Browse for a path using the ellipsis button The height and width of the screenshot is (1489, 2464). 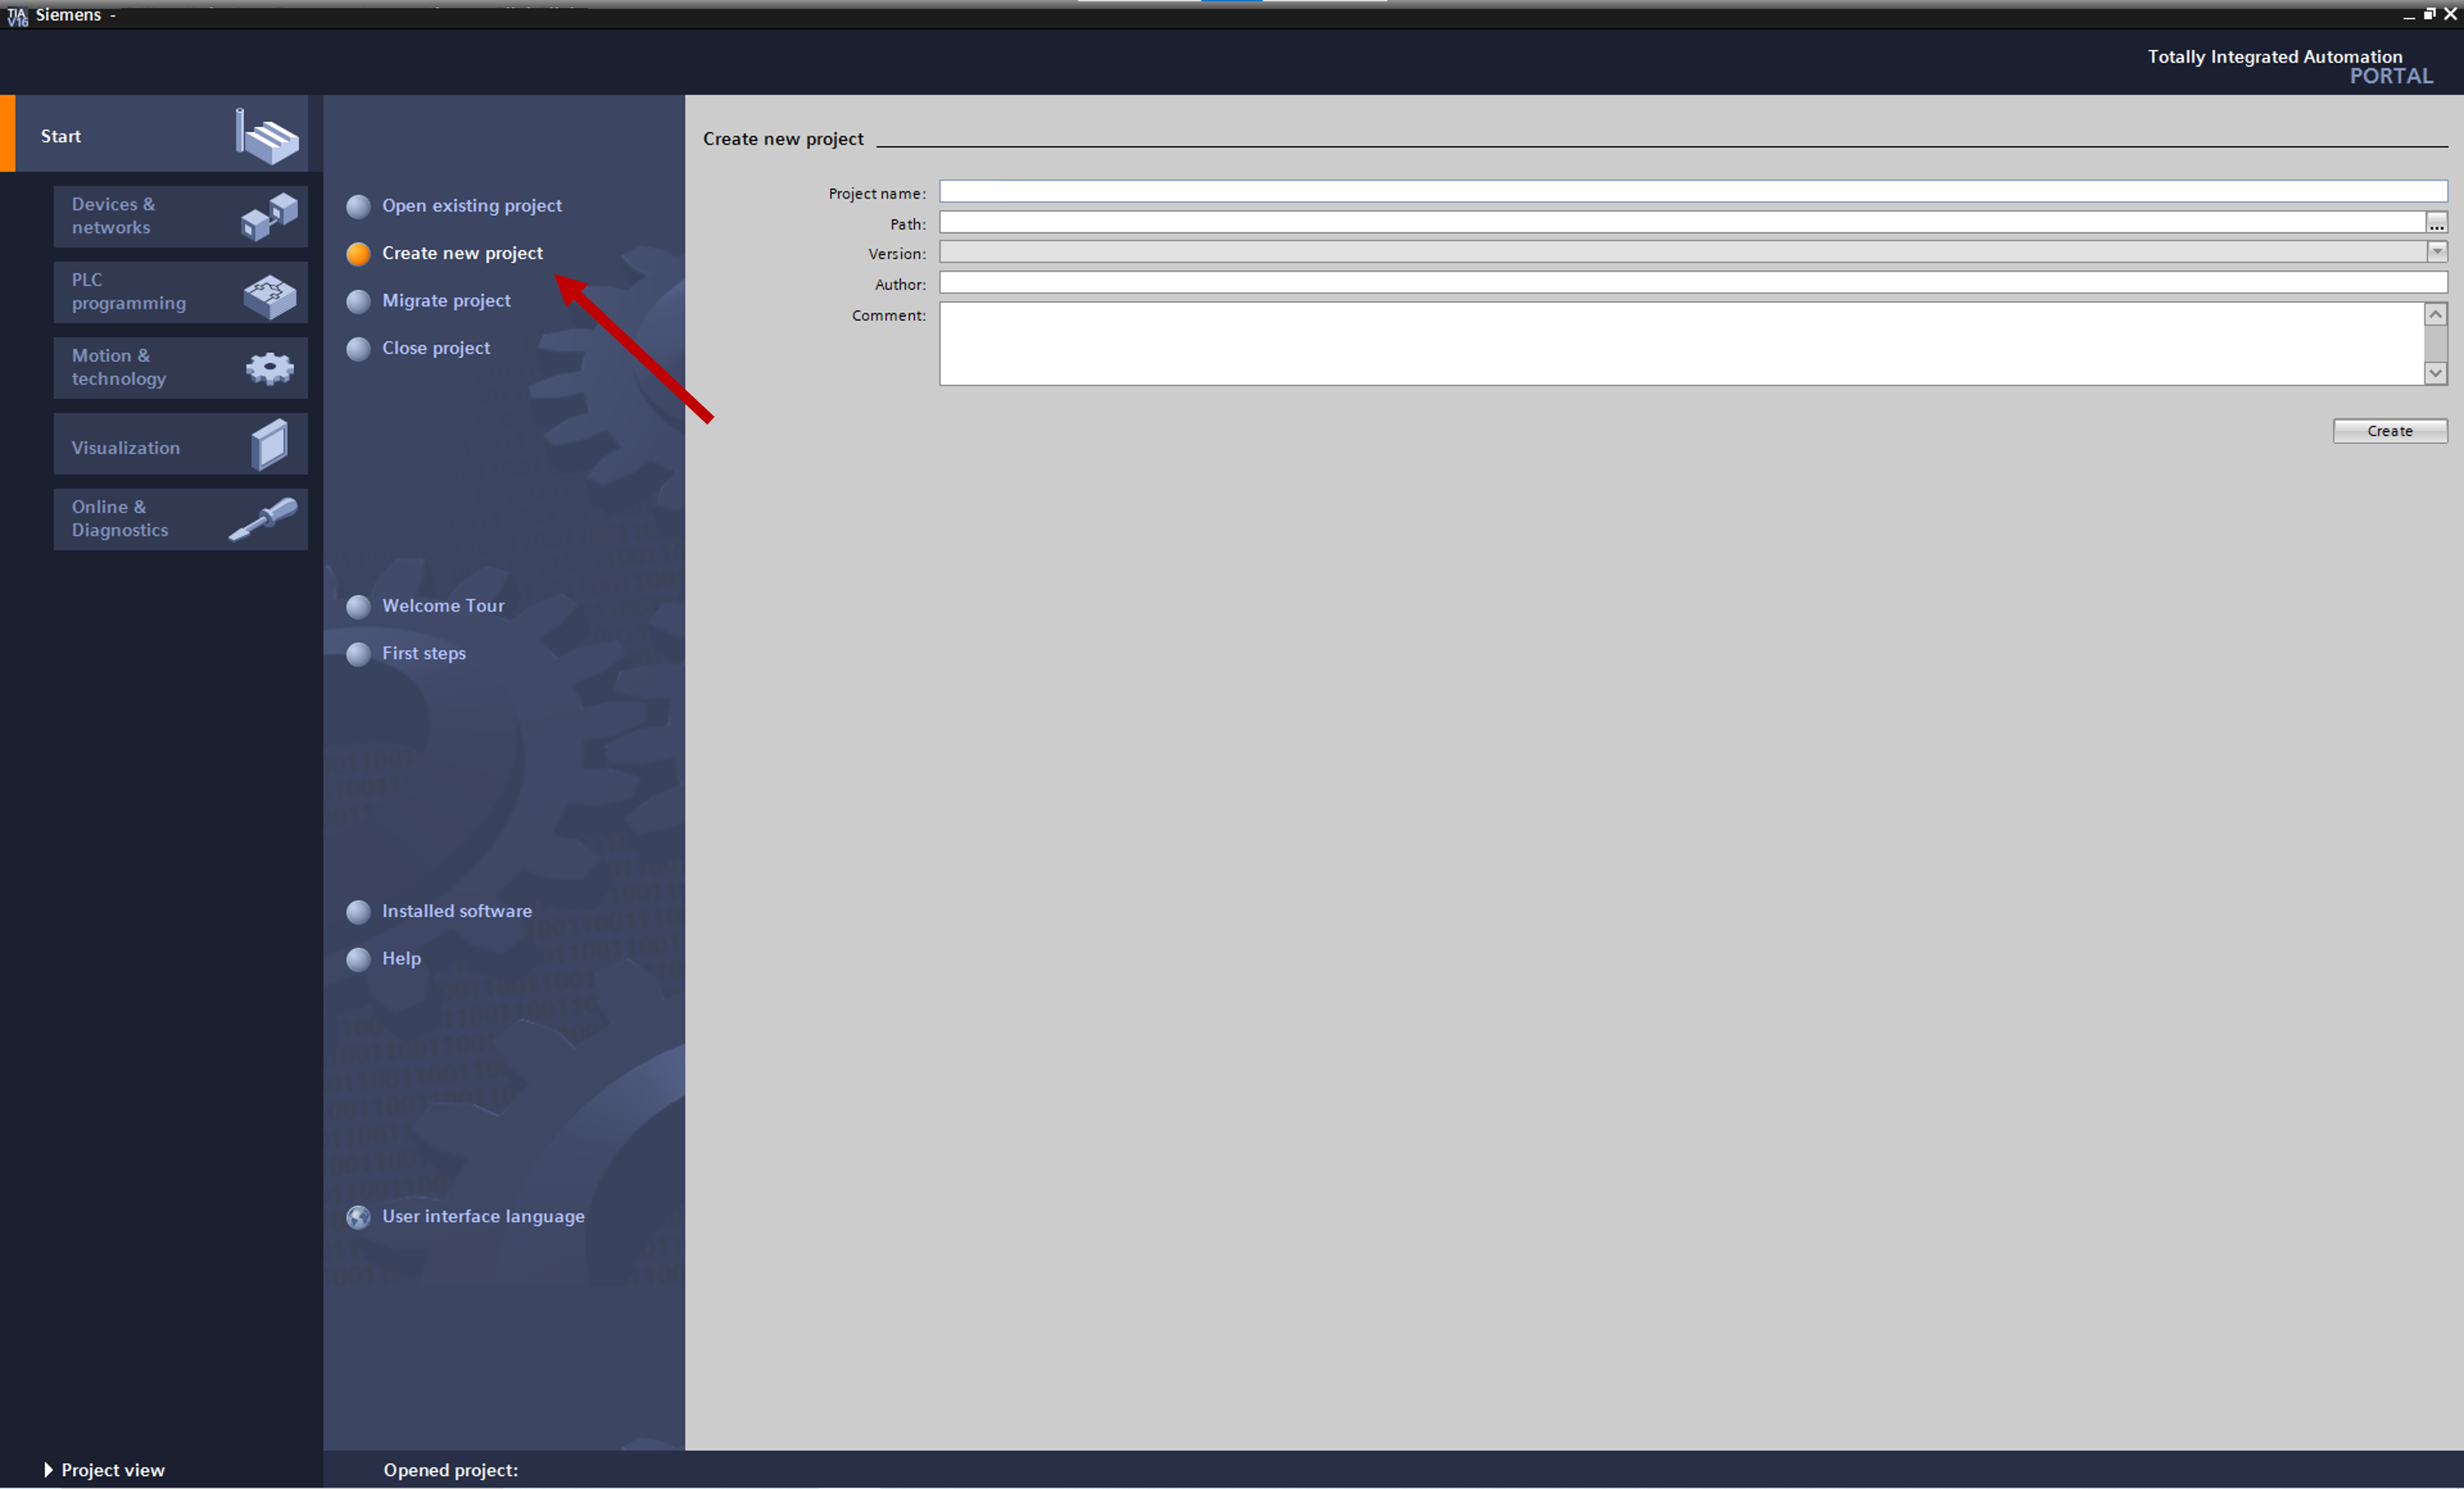pyautogui.click(x=2437, y=222)
